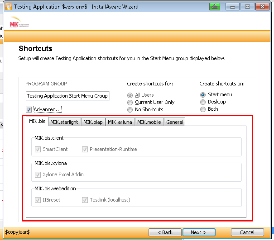274x240 pixels.
Task: Maximize the wizard window
Action: click(247, 7)
